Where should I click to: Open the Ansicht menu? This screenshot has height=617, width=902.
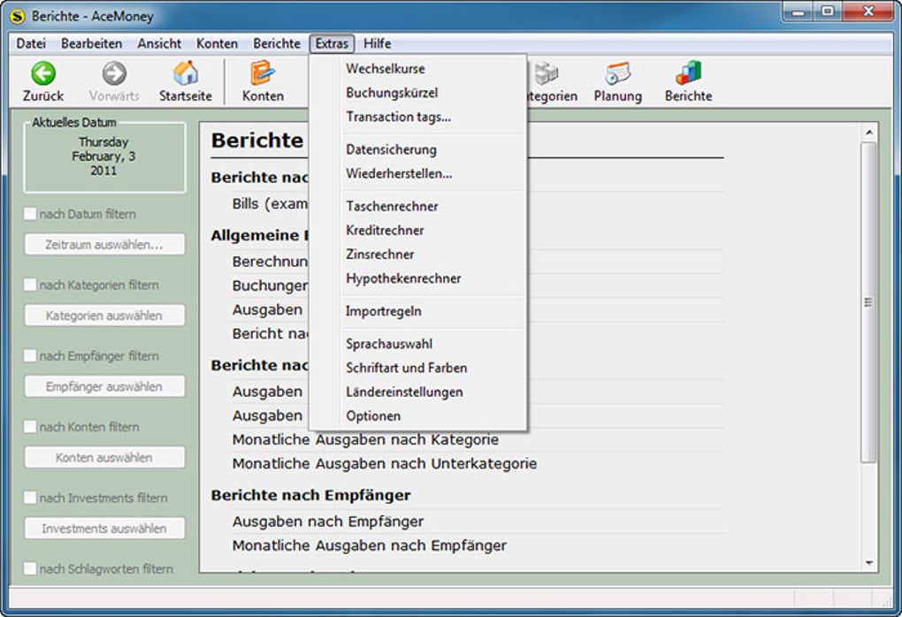[159, 43]
